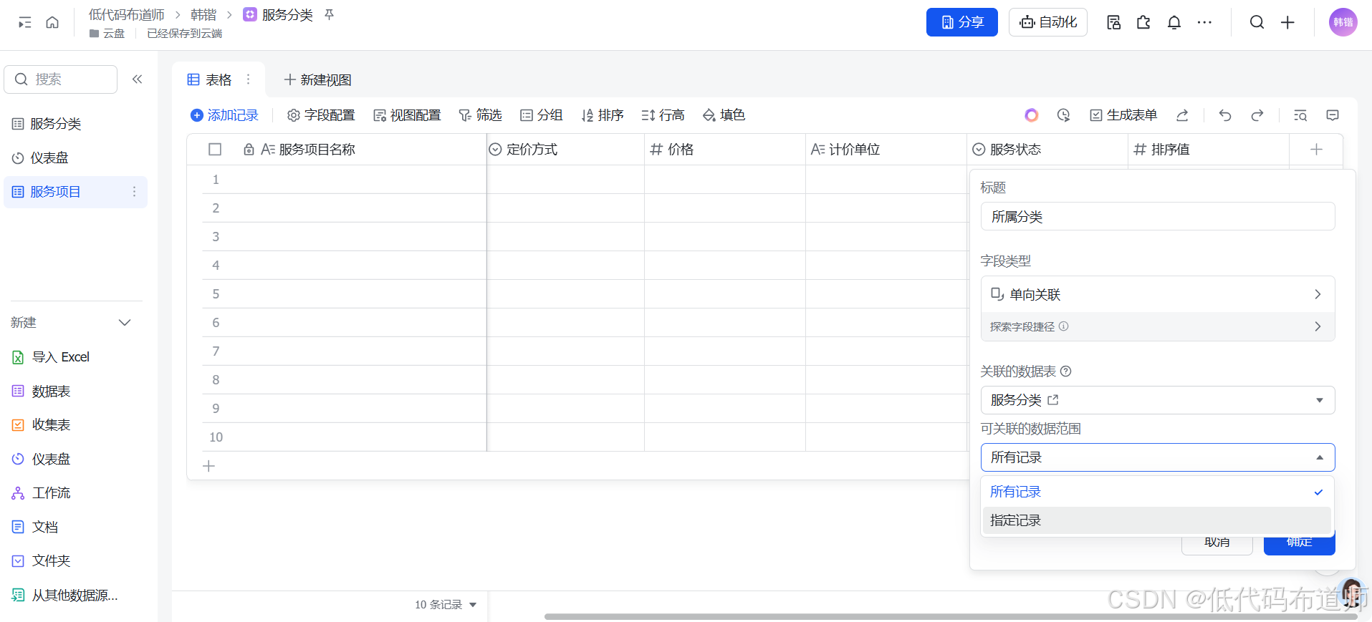Collapse the left sidebar
Screen dimensions: 1372x622
pos(137,79)
